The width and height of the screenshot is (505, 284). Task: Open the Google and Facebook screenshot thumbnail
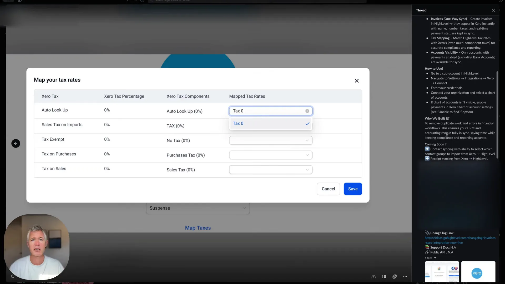pos(442,272)
